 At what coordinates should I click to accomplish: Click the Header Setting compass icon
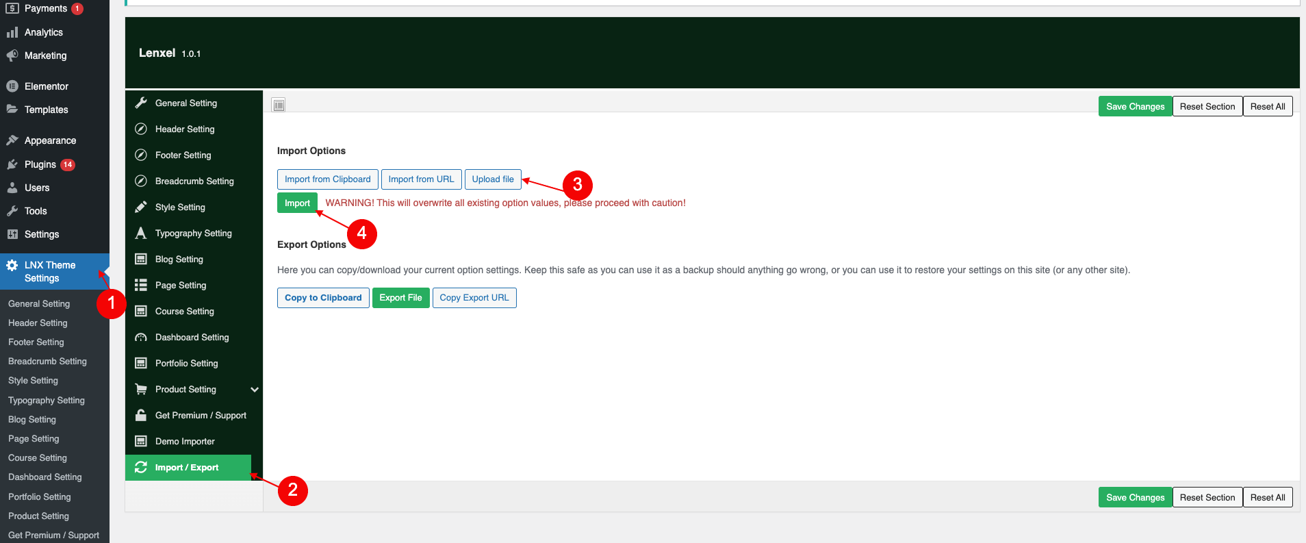pyautogui.click(x=141, y=129)
